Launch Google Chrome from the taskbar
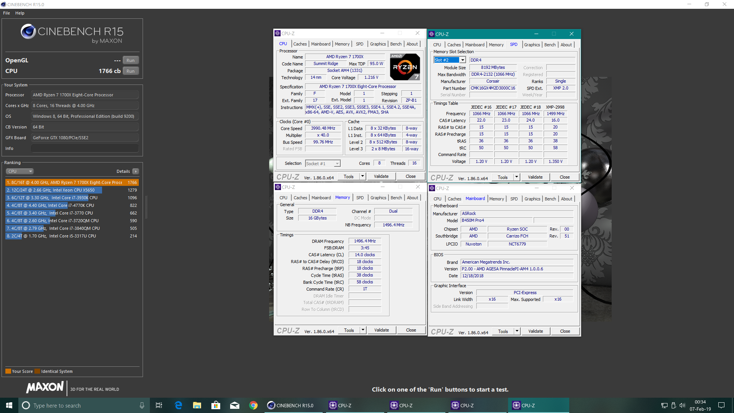The height and width of the screenshot is (413, 734). click(253, 405)
